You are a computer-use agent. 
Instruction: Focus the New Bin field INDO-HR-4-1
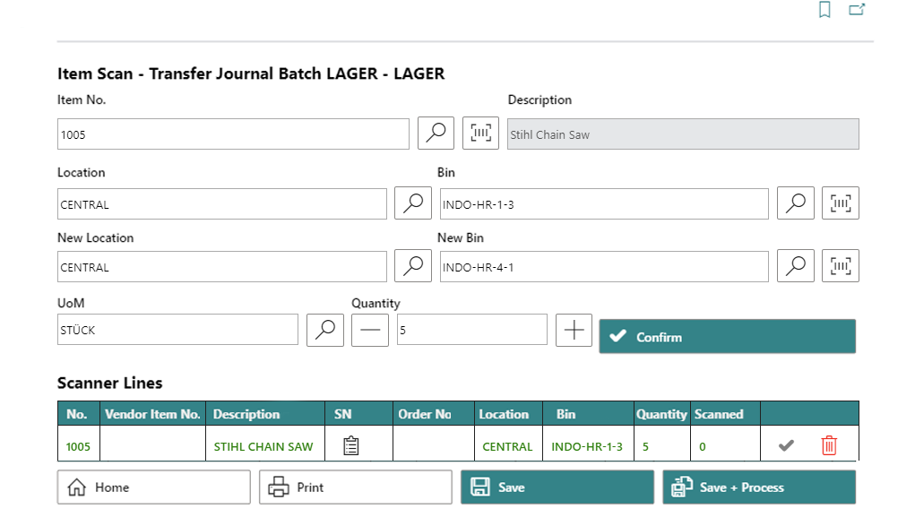604,267
